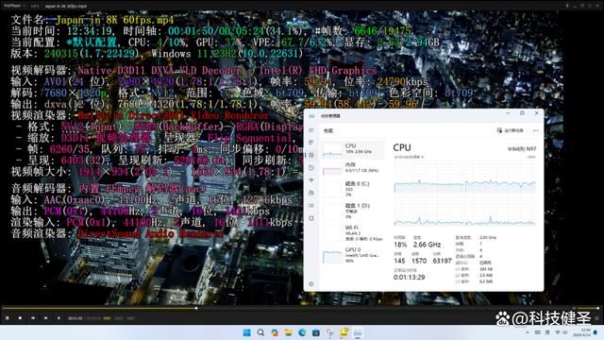Open playlist panel icon at player's bottom-right
The image size is (604, 340).
[597, 318]
